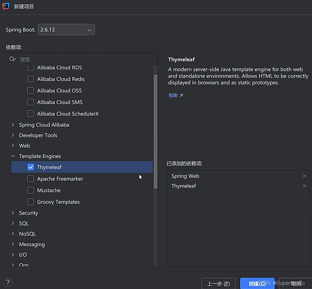Viewport: 312px width, 289px height.
Task: Select the Apache Freemarker label in the tree
Action: click(x=60, y=179)
